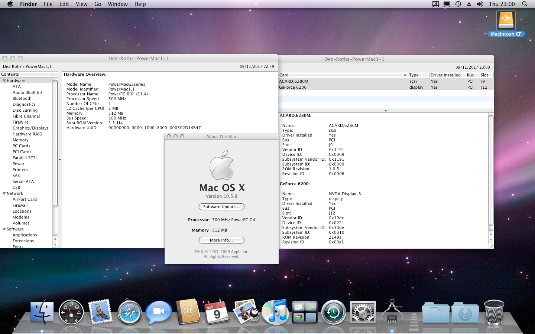Select Extensions under Software

23,241
